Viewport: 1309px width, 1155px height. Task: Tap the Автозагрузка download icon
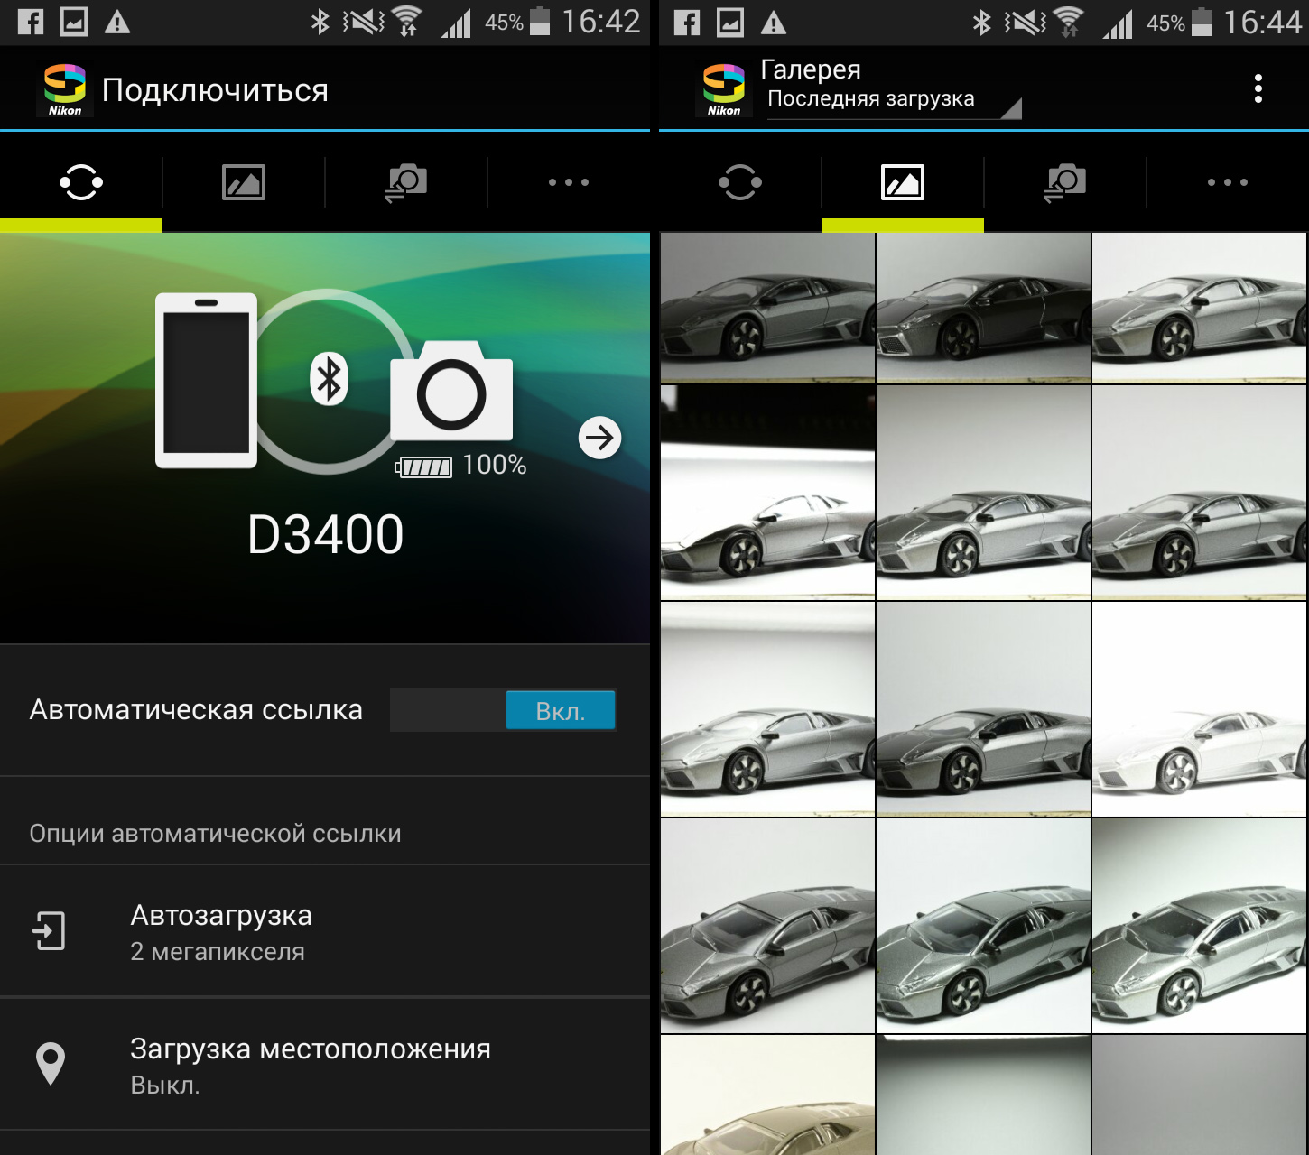[x=50, y=931]
